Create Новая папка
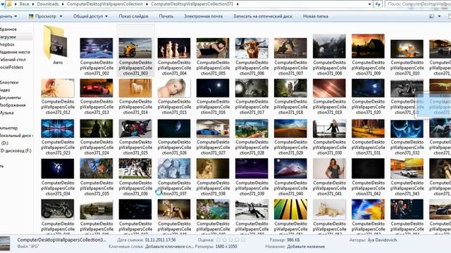 [x=315, y=16]
